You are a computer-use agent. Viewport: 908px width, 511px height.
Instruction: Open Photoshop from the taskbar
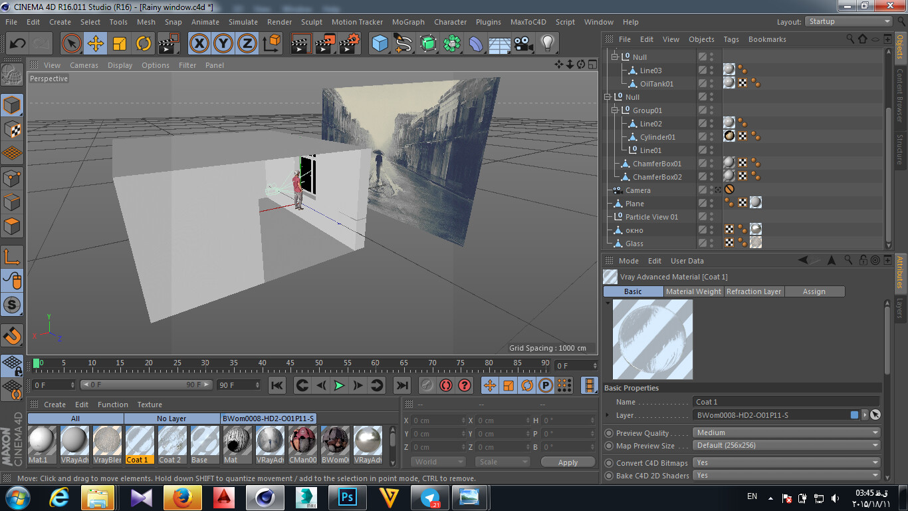click(x=347, y=497)
